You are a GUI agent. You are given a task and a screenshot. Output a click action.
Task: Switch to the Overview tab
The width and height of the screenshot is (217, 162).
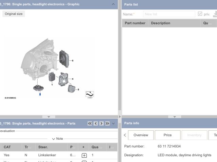click(x=141, y=135)
